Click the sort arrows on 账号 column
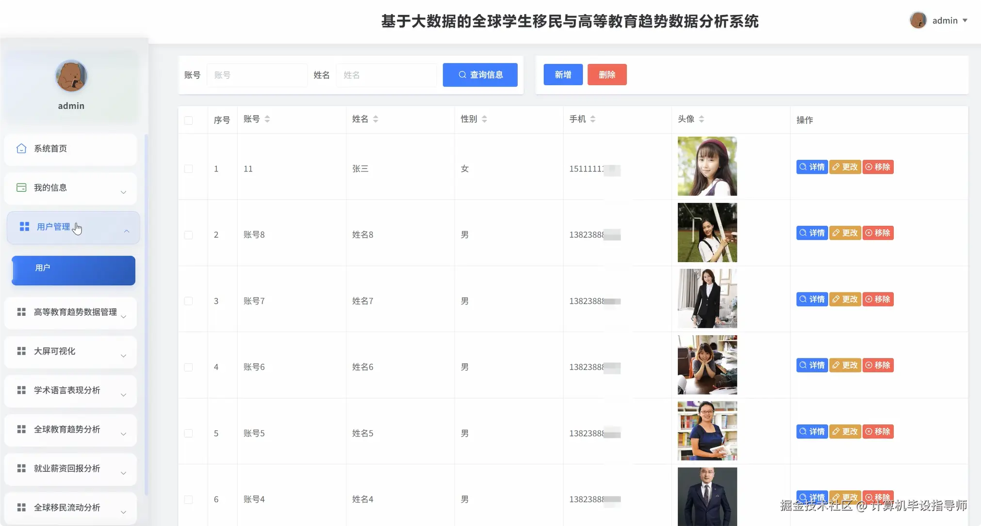981x526 pixels. point(267,119)
